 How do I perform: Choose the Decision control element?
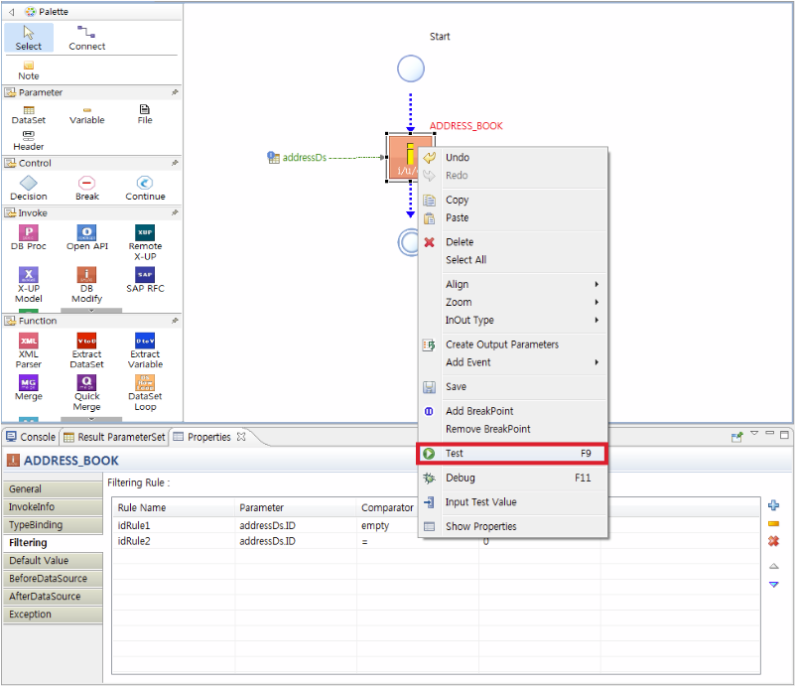29,189
